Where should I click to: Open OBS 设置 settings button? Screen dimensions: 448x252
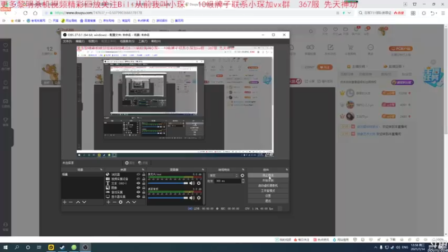tap(268, 196)
